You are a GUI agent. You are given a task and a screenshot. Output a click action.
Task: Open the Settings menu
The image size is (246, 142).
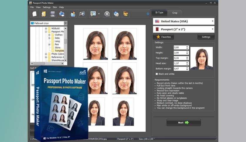[x=46, y=7]
